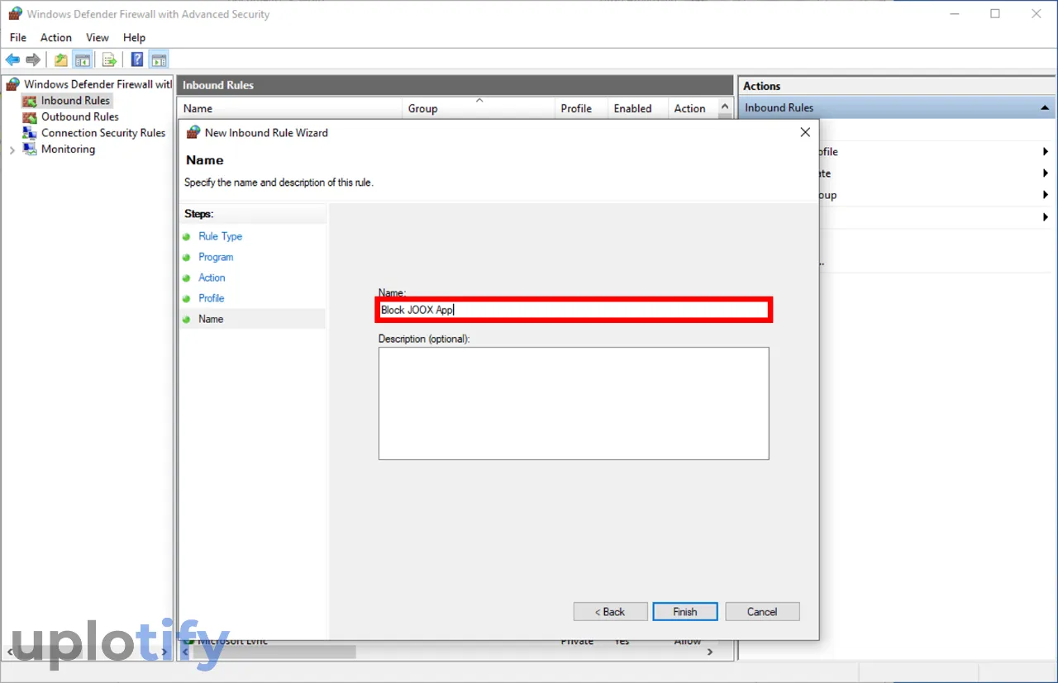
Task: Select Connection Security Rules in the tree
Action: [103, 133]
